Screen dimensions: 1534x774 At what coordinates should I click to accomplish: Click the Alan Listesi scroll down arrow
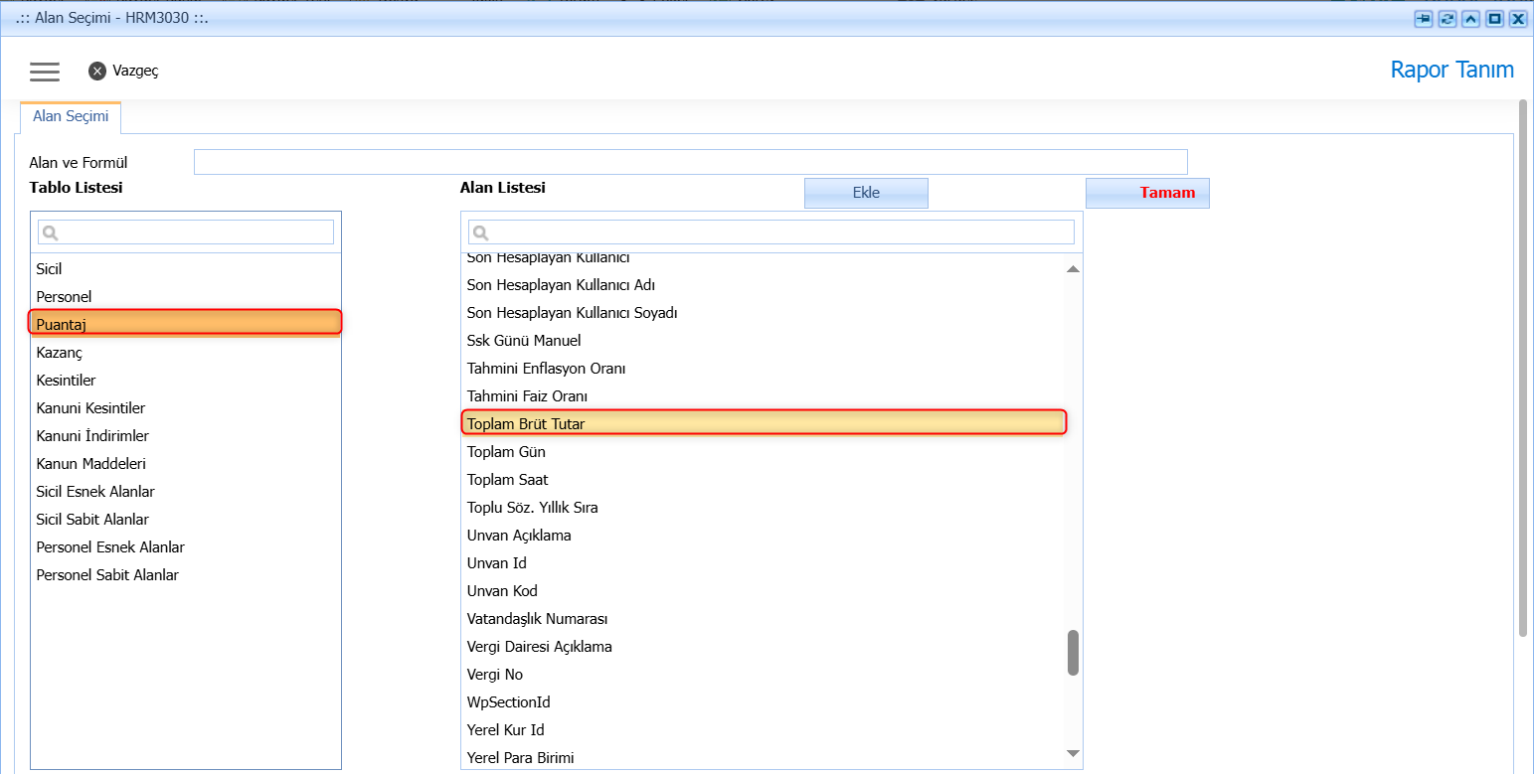(1073, 754)
